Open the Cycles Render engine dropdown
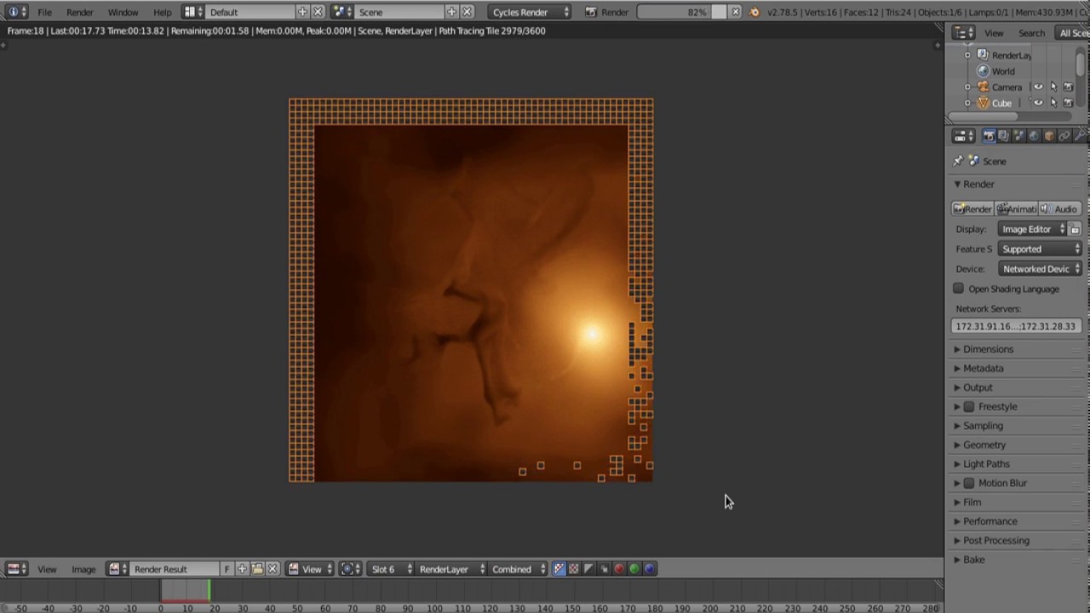The height and width of the screenshot is (613, 1090). [x=530, y=12]
